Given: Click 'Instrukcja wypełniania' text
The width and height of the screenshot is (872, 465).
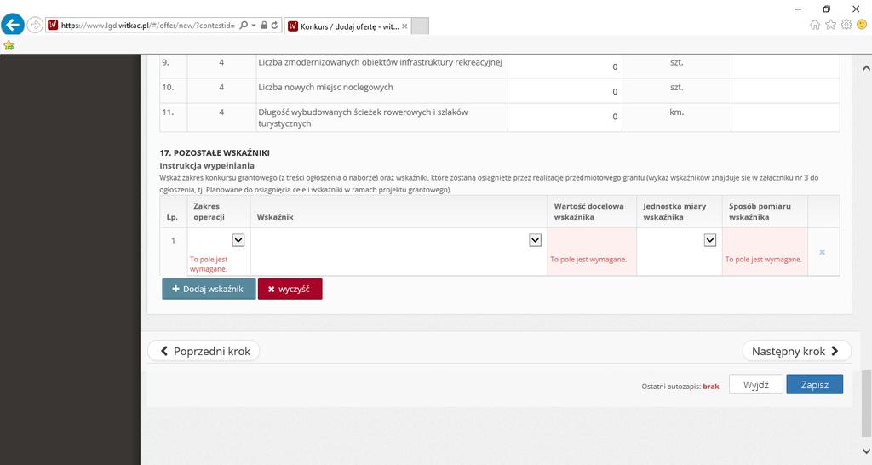Looking at the screenshot, I should pyautogui.click(x=207, y=166).
